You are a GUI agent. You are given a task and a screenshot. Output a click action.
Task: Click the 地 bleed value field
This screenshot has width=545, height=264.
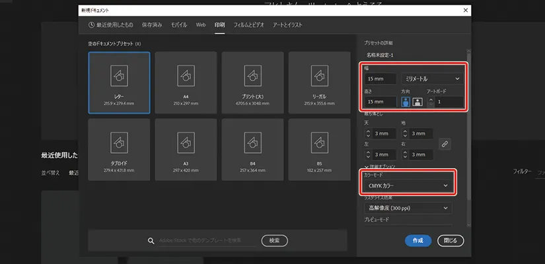pyautogui.click(x=421, y=133)
